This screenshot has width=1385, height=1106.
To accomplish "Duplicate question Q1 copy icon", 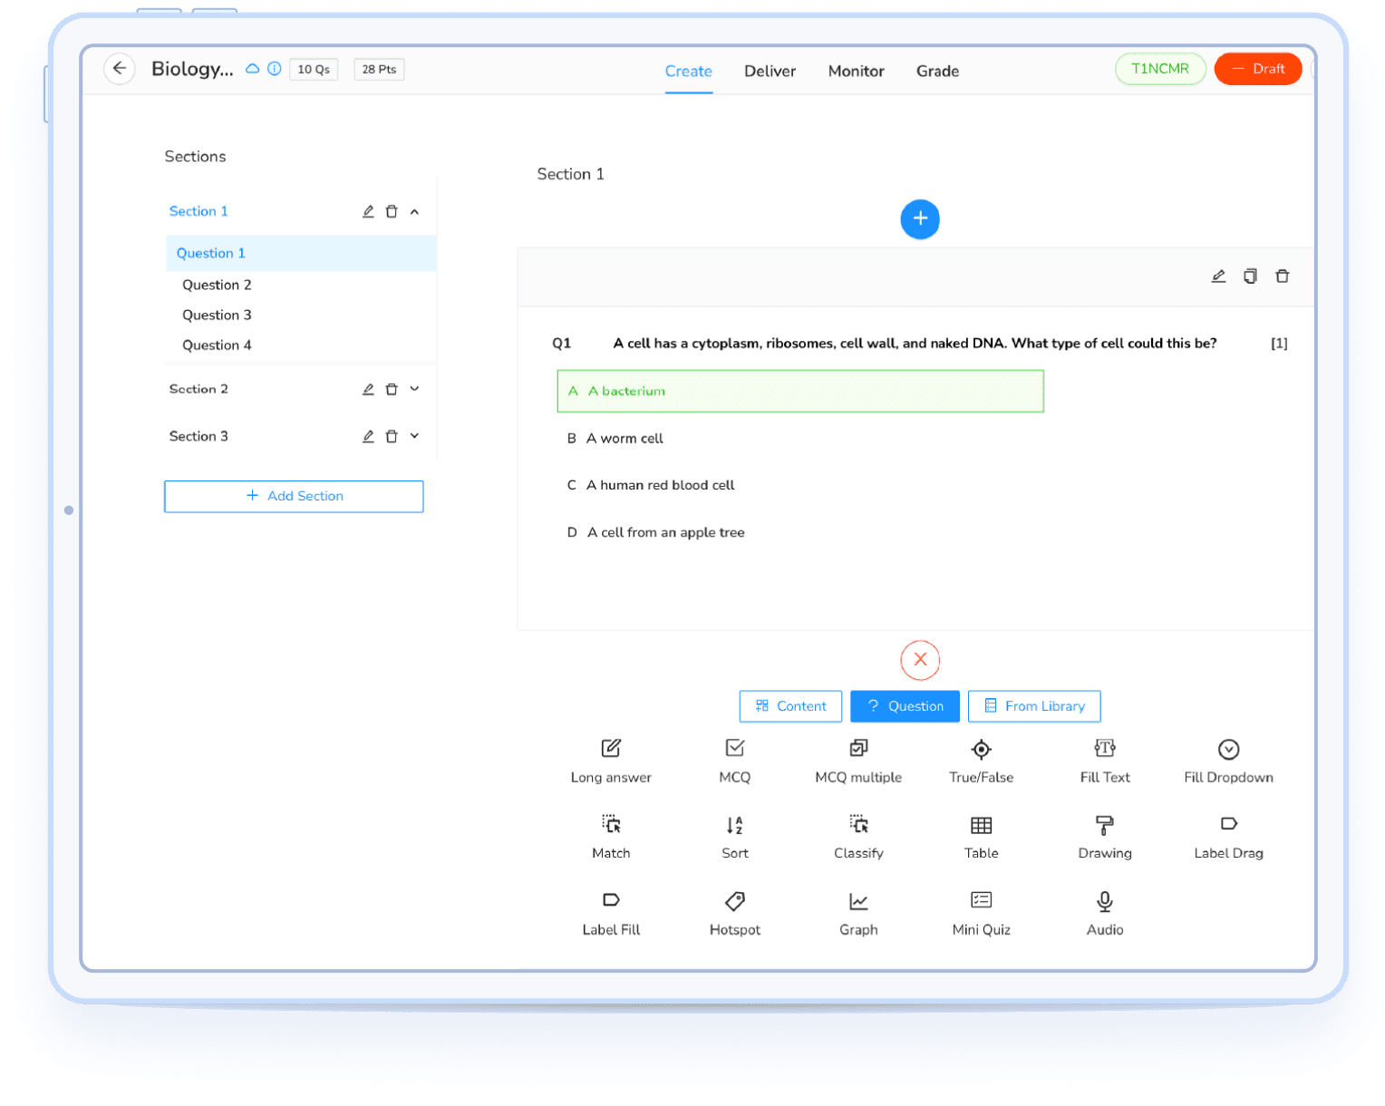I will pyautogui.click(x=1250, y=276).
